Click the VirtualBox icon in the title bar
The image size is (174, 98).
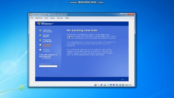30,14
